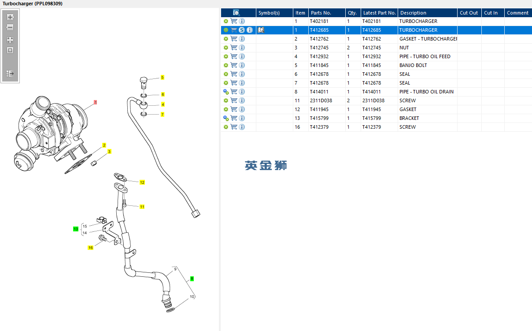Add T402181 turbocharger to cart
Screen dimensions: 532x331
(x=234, y=21)
